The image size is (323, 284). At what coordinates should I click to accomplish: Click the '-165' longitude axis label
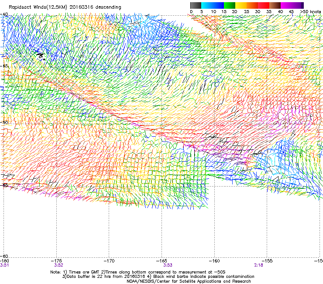point(161,261)
